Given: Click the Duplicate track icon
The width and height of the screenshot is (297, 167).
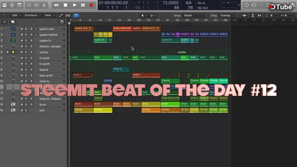Looking at the screenshot, I should [x=13, y=22].
